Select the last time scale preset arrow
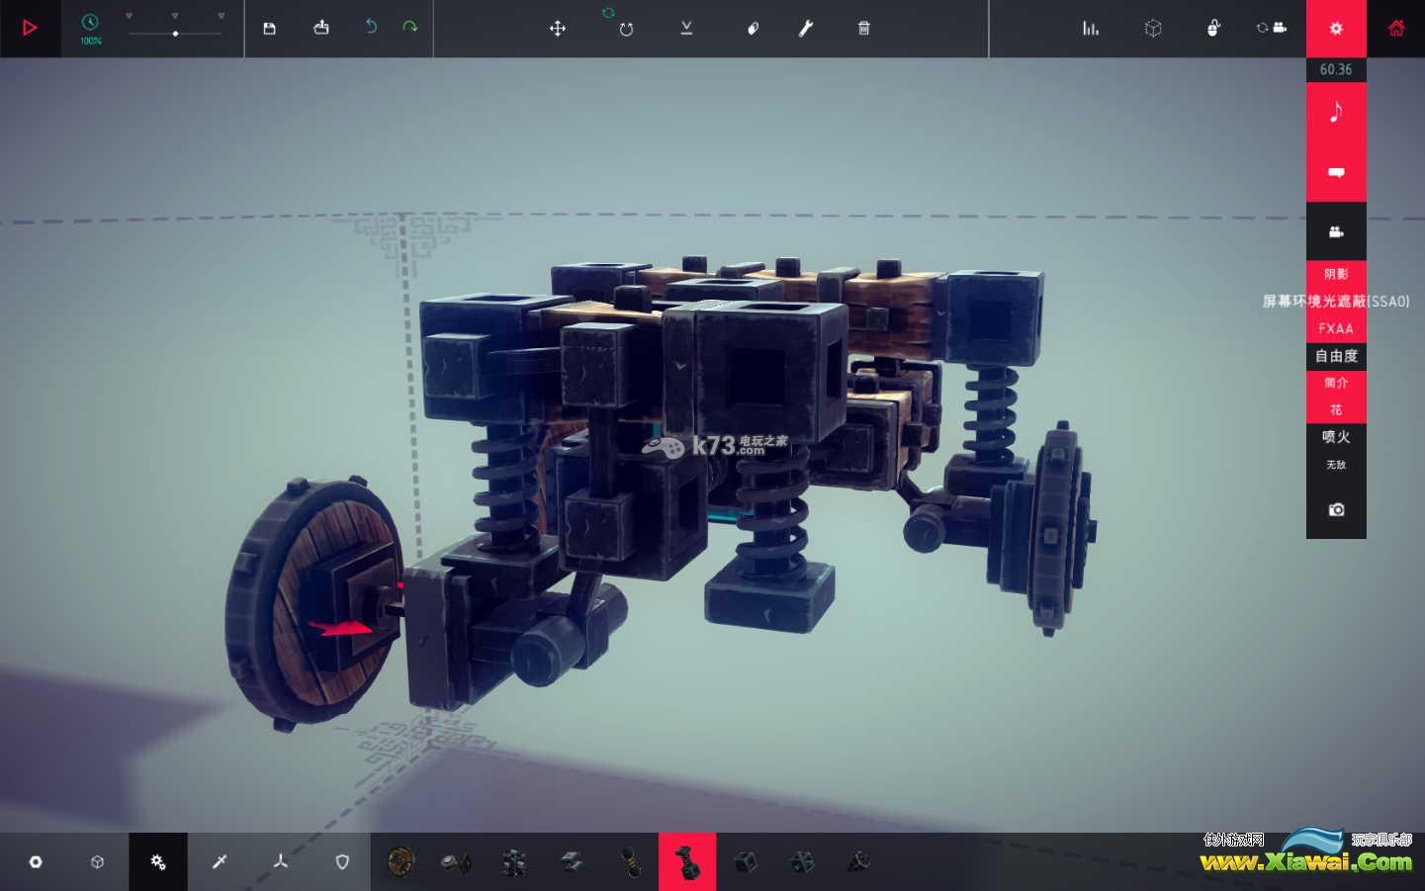 tap(221, 16)
